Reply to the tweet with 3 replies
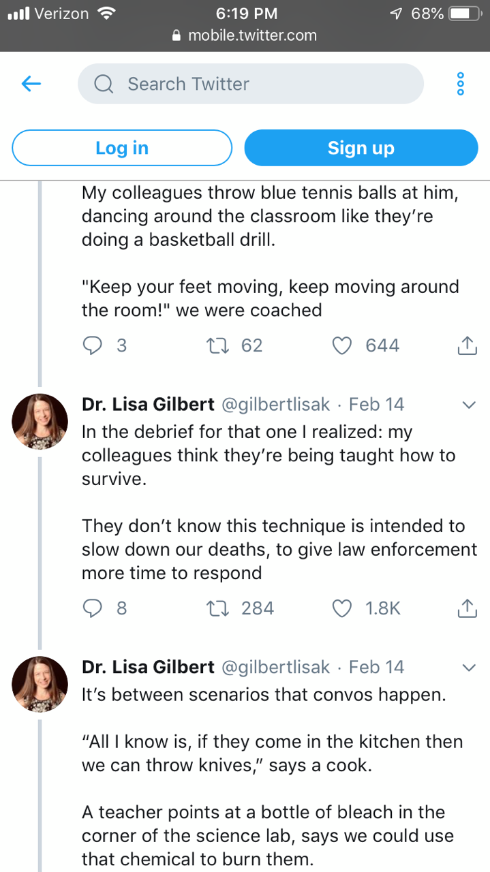The height and width of the screenshot is (872, 490). click(x=92, y=346)
